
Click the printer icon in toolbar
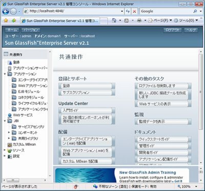pyautogui.click(x=139, y=20)
